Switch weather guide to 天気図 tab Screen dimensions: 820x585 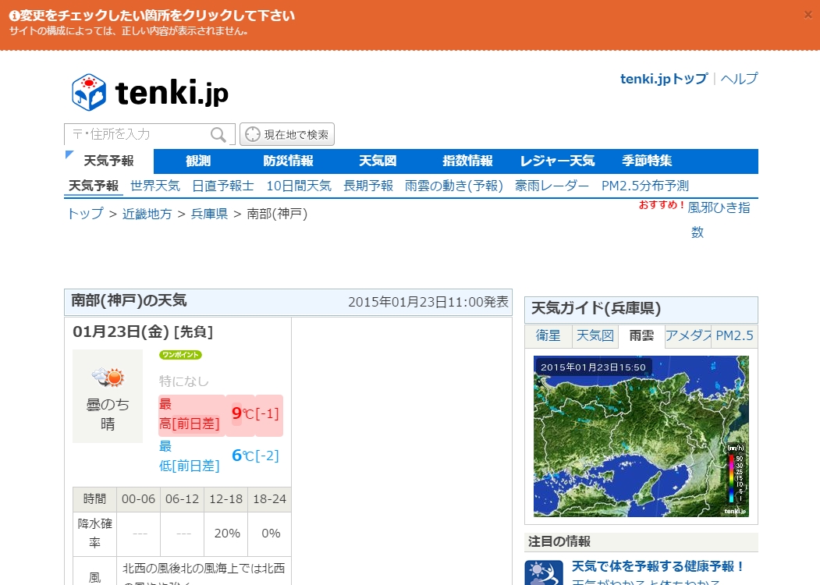click(x=595, y=335)
